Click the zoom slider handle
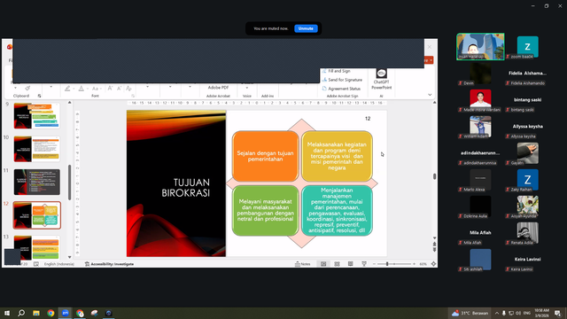567x319 pixels. tap(387, 264)
